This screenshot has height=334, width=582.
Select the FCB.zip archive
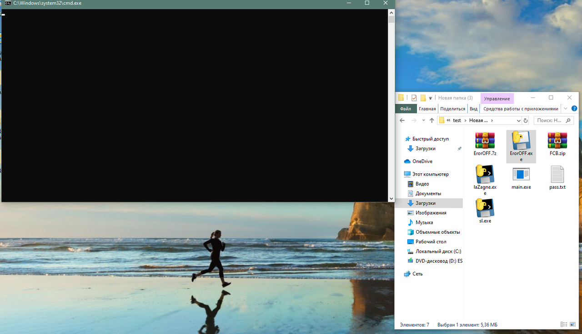pyautogui.click(x=557, y=144)
